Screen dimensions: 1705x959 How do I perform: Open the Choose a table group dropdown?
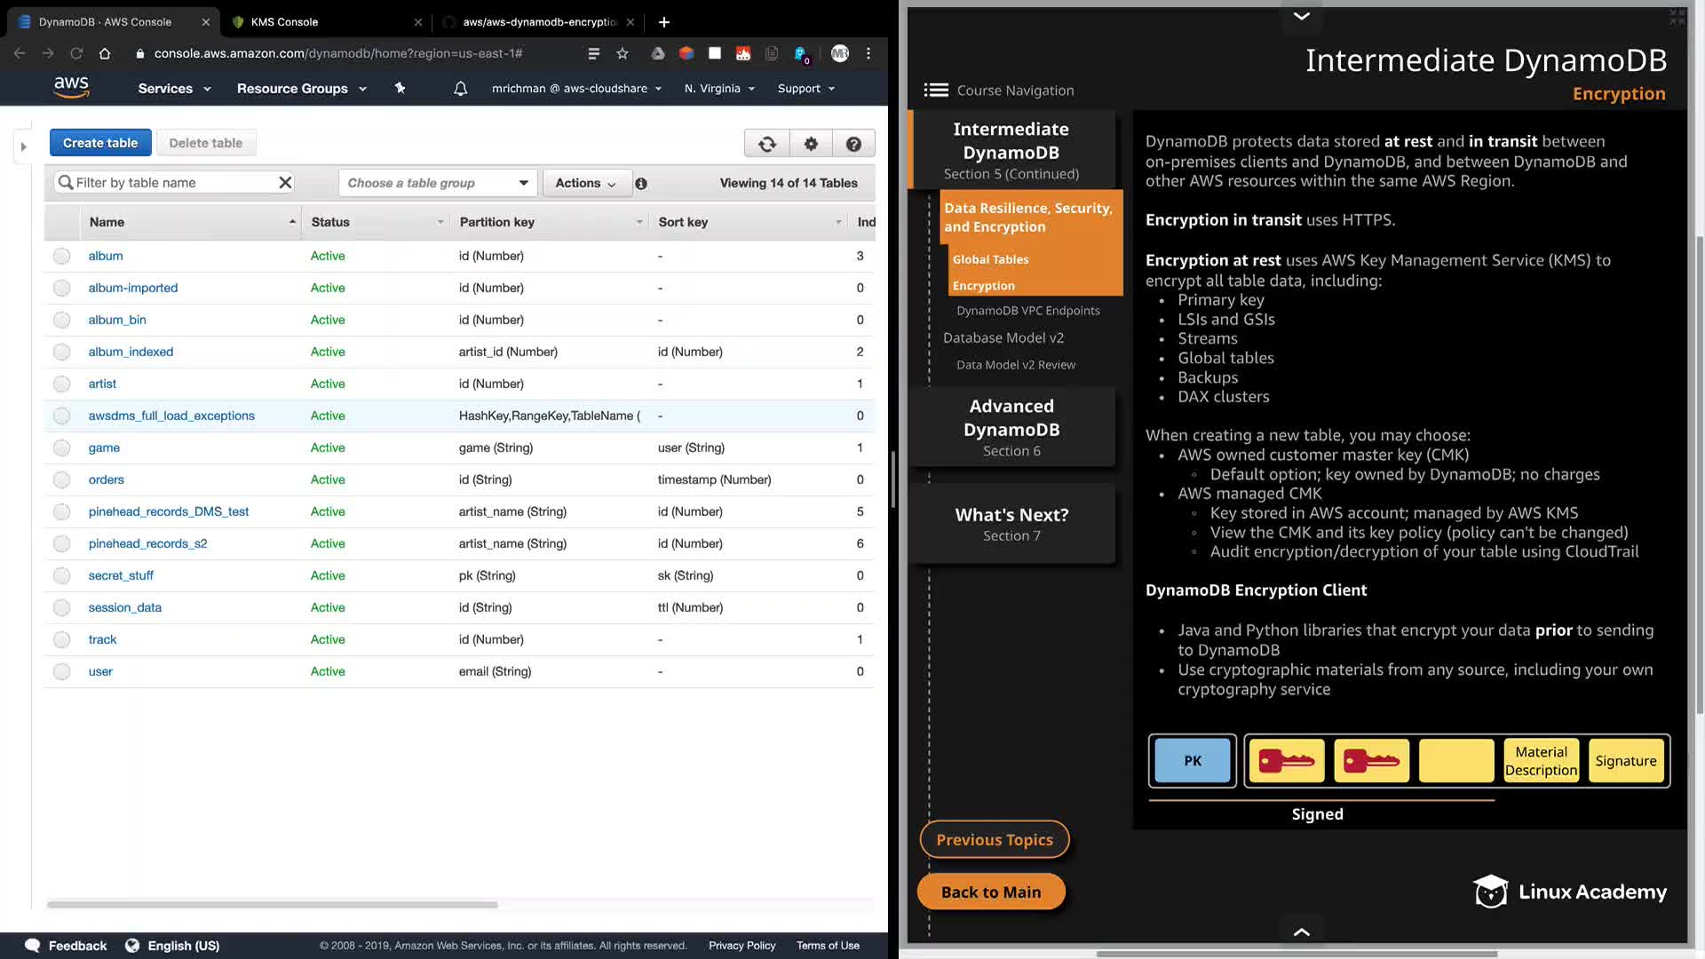tap(438, 183)
